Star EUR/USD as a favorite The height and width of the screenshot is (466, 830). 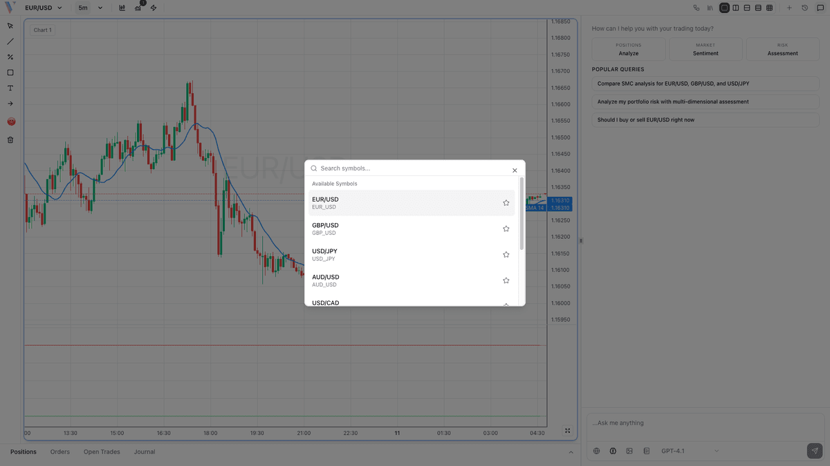tap(506, 202)
